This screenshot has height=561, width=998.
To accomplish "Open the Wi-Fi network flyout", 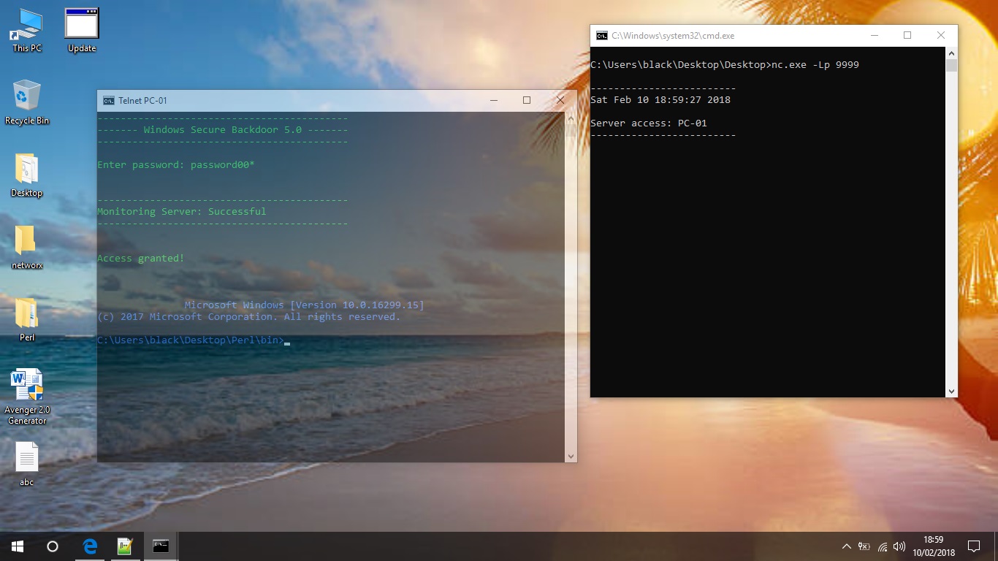I will [883, 546].
